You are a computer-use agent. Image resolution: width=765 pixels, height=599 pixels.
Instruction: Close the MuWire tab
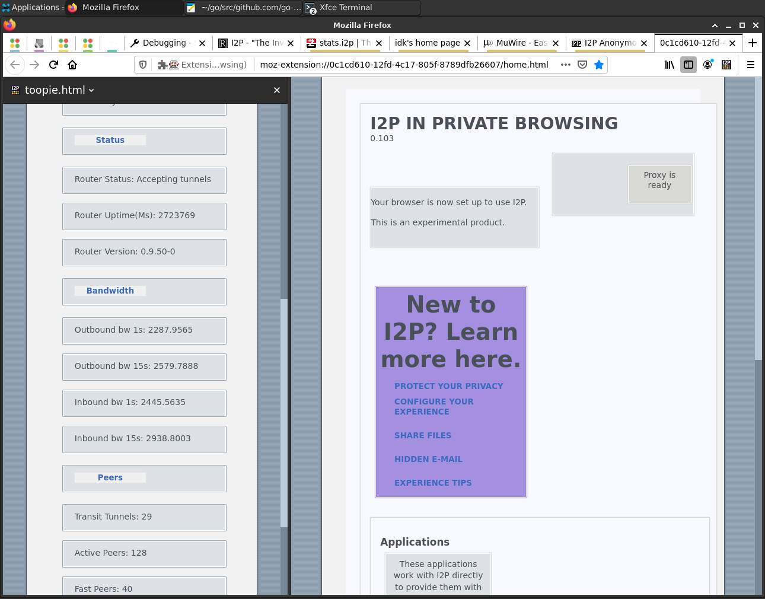click(x=556, y=43)
